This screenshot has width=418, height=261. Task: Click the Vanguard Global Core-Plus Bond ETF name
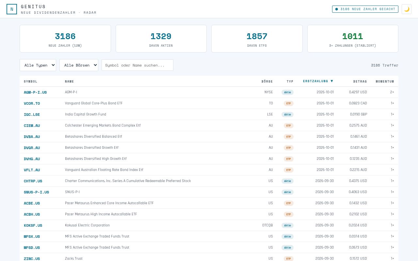(x=94, y=103)
